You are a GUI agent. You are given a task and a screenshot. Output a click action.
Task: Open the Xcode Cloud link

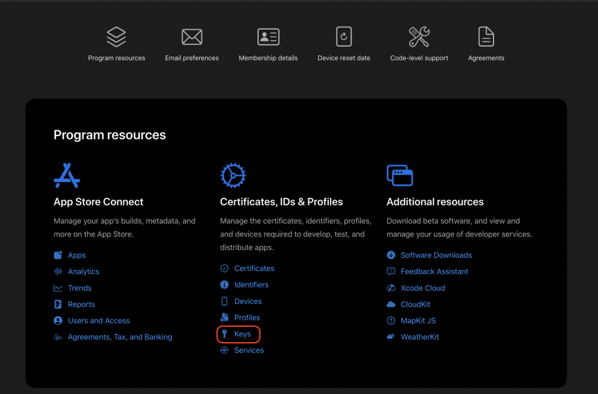[423, 288]
